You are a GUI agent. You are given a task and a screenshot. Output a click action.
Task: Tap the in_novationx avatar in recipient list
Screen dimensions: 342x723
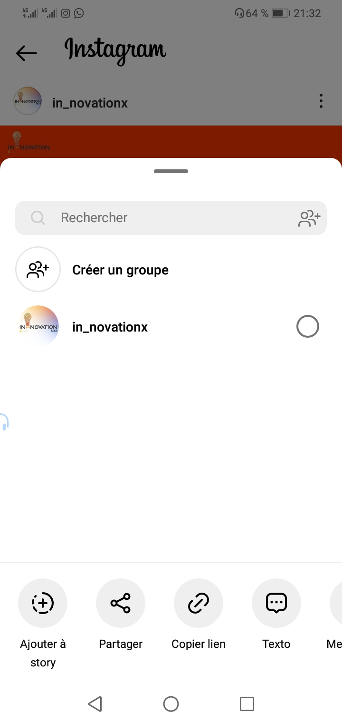pyautogui.click(x=38, y=326)
